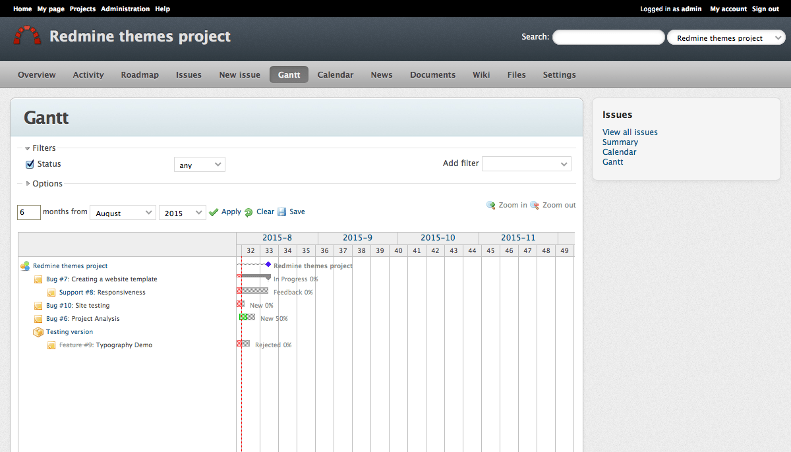Screen dimensions: 791x452
Task: Click the Clear reload icon
Action: tap(249, 212)
